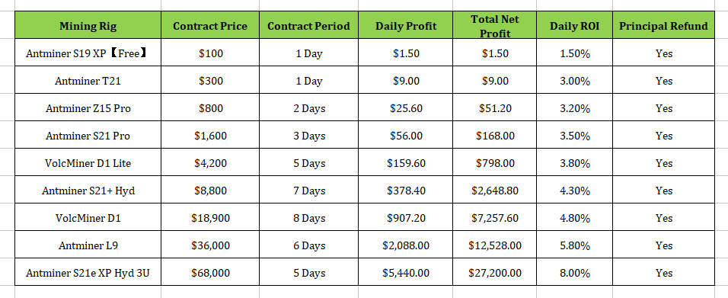
Task: Select the Antminer T21 cell
Action: 88,80
